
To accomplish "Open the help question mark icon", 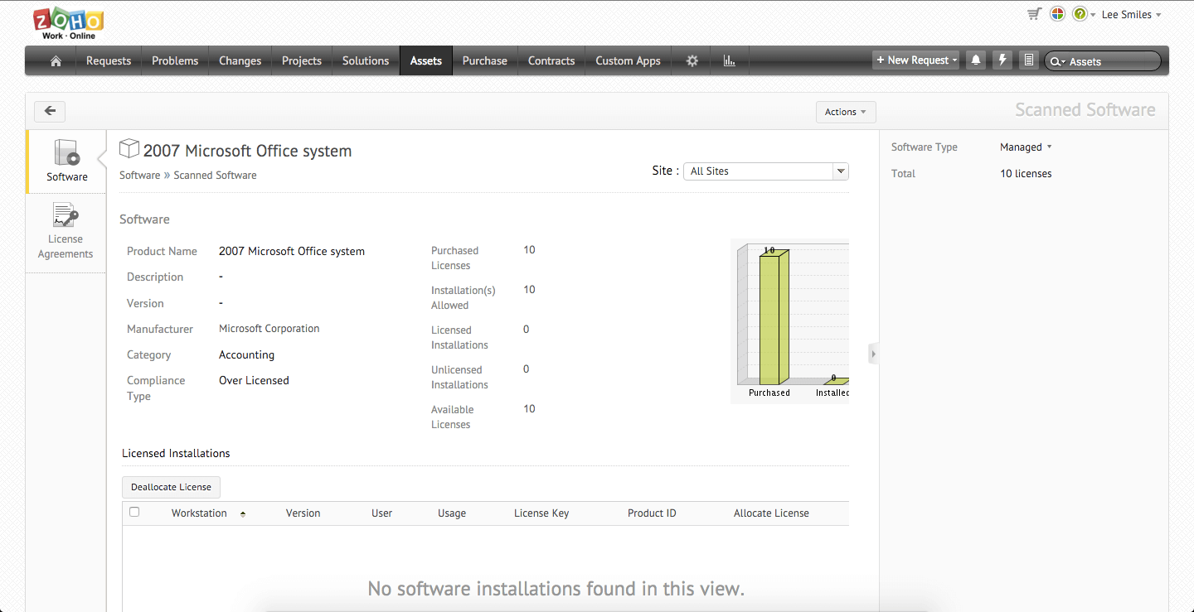I will point(1080,14).
